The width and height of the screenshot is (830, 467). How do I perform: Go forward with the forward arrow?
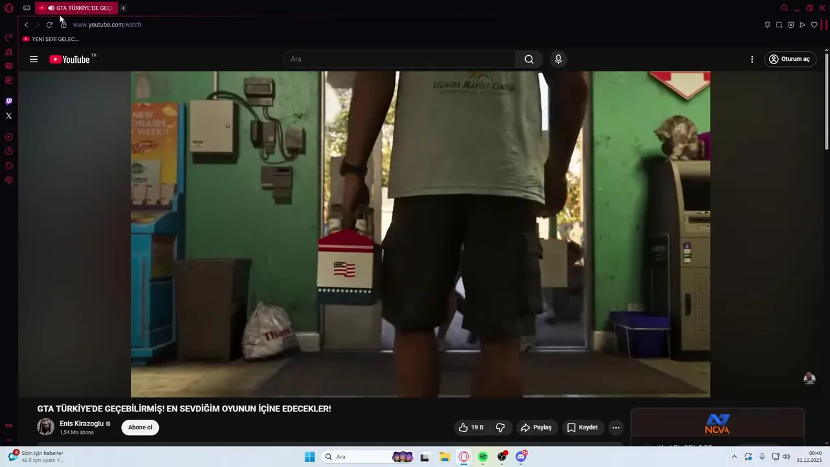click(38, 25)
